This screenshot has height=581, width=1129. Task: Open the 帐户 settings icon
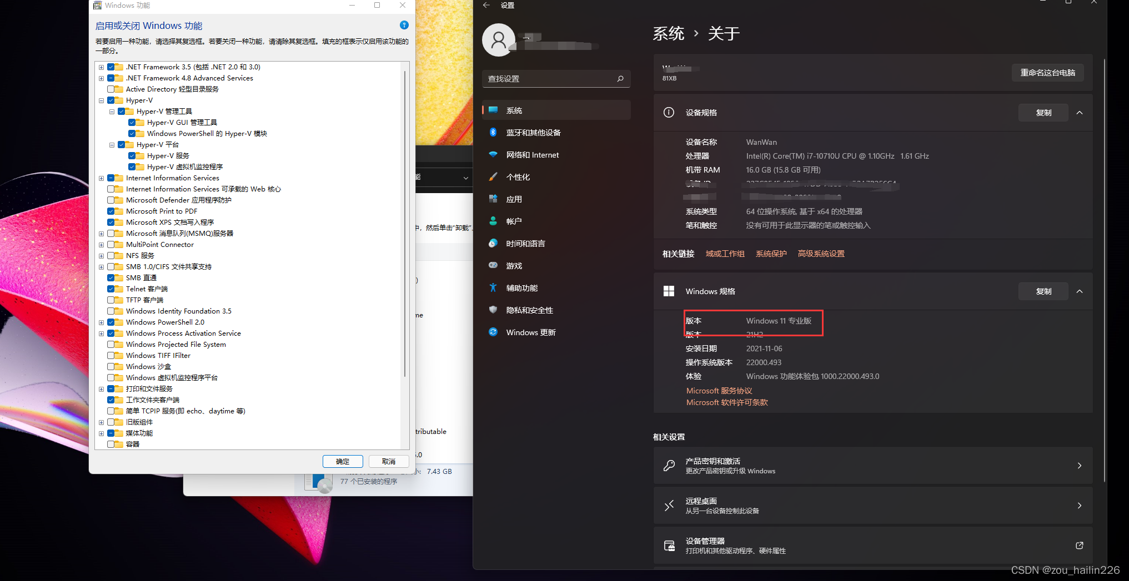(494, 221)
